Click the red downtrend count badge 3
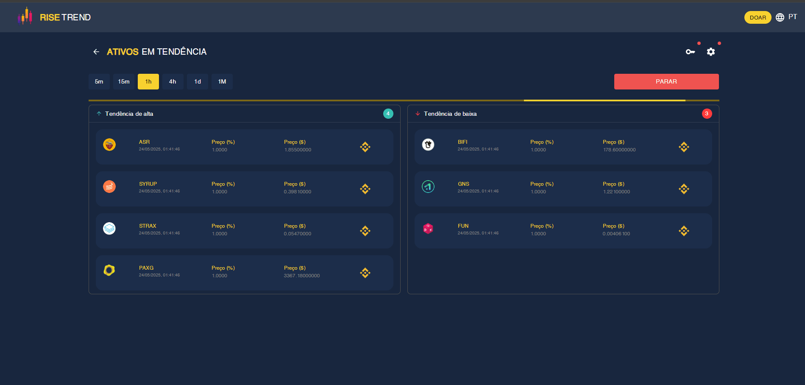 707,114
